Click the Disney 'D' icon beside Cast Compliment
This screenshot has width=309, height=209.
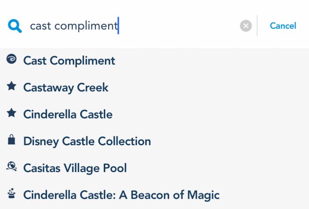(11, 59)
